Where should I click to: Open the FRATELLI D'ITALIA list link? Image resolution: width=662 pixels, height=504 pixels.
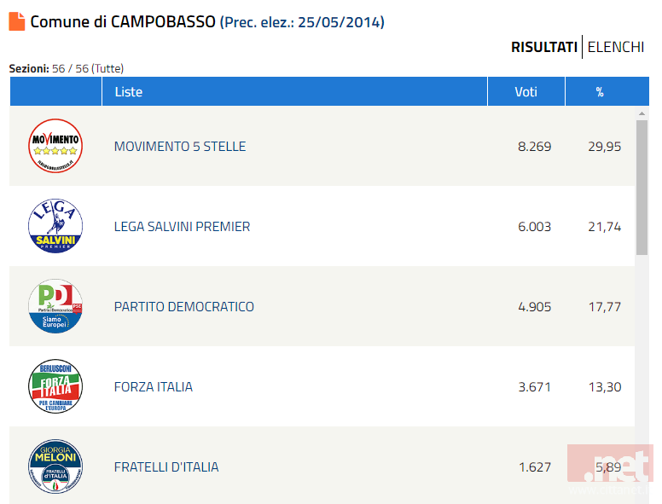166,467
